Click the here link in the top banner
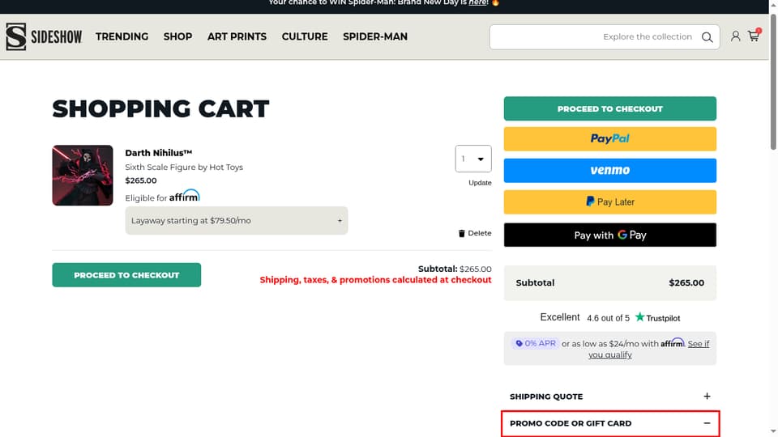The image size is (778, 437). (477, 3)
